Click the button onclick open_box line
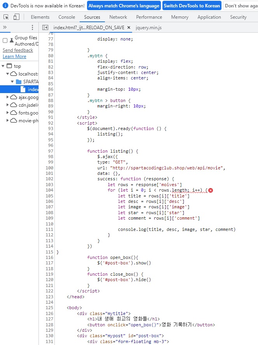The image size is (258, 345). pos(151,325)
